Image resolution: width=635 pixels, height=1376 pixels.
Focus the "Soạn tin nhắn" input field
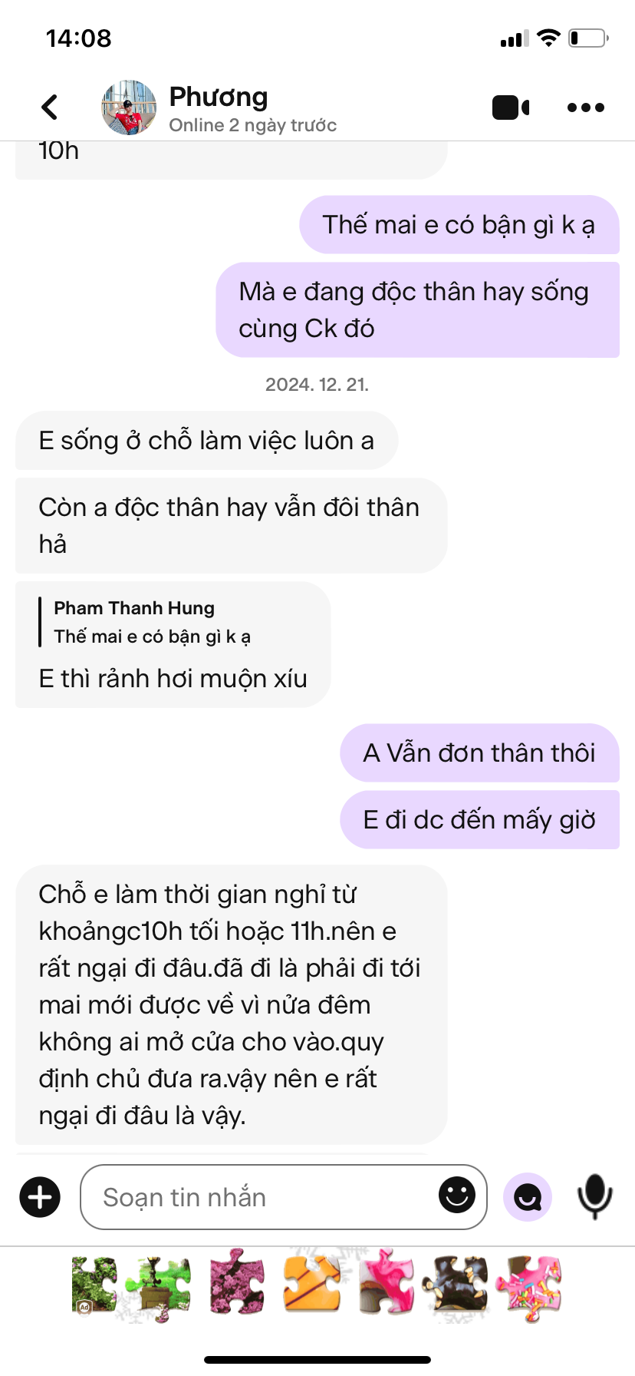(x=284, y=1196)
